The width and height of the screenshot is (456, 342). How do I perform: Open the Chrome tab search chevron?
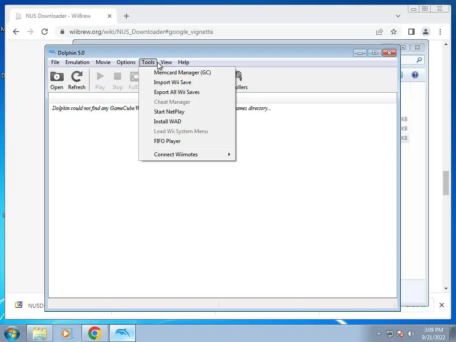point(398,16)
